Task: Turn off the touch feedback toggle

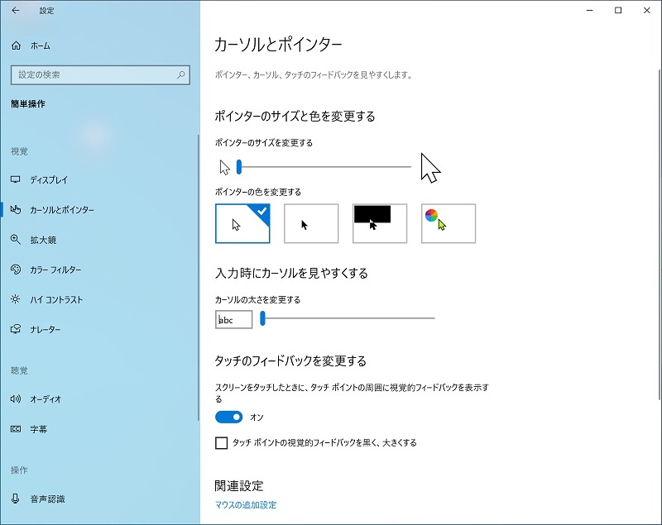Action: (228, 418)
